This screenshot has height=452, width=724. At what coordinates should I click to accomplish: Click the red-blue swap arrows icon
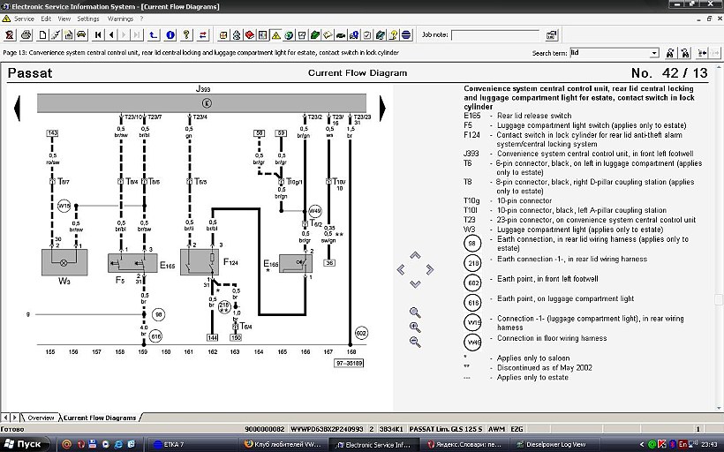click(x=203, y=34)
